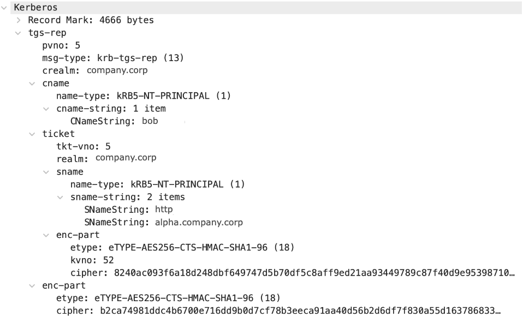Screen dimensions: 523x323
Task: Select msg-type krb-tgs-rep (13) row
Action: click(113, 58)
